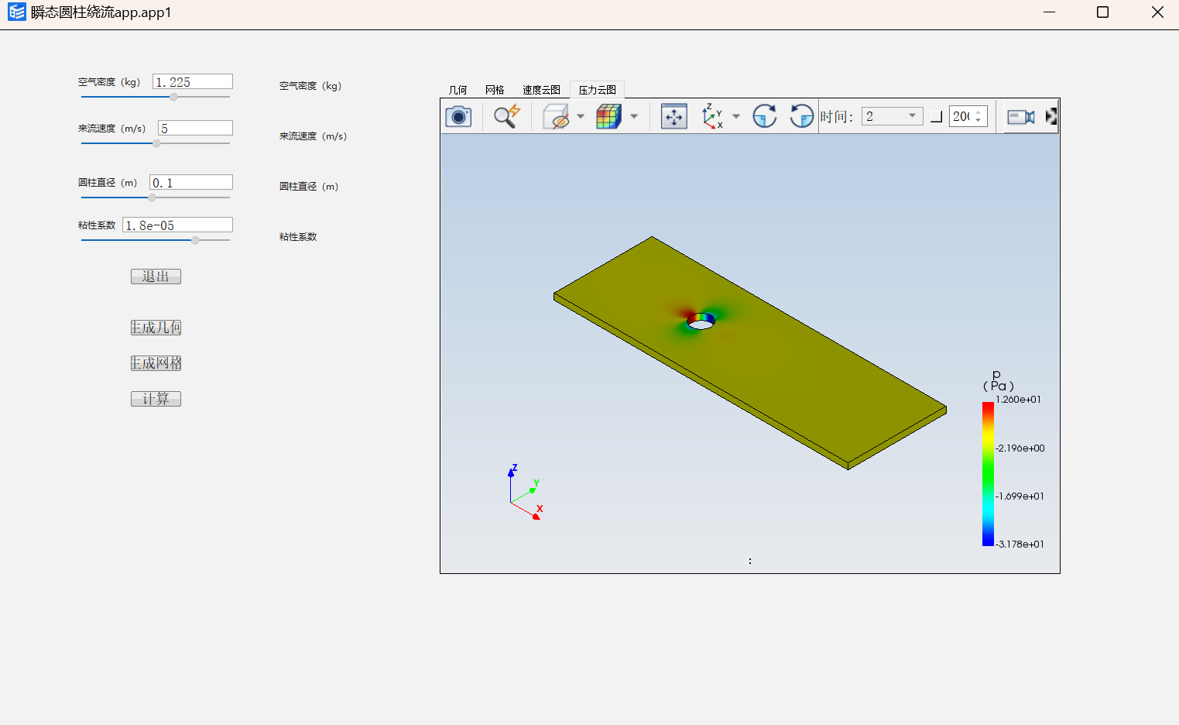Click the right-column 圆柱直径 (m) label
The image size is (1179, 725).
(x=309, y=187)
